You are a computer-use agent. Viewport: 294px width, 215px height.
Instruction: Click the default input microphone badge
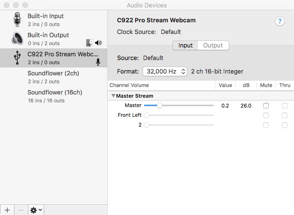[98, 62]
